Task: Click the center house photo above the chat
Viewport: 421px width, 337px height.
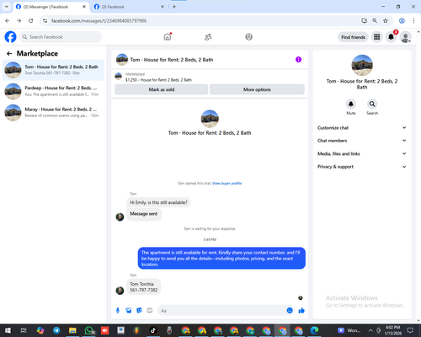Action: 210,119
